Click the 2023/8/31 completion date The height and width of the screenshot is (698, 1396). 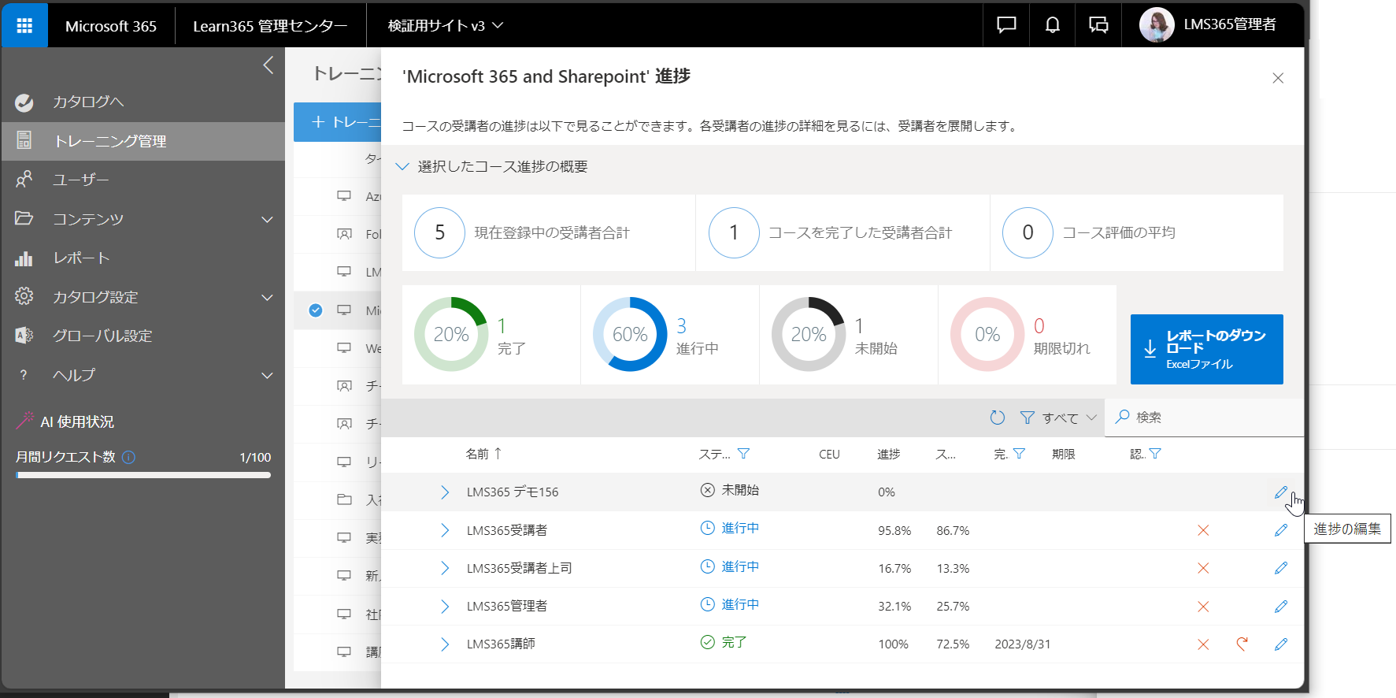click(1022, 644)
